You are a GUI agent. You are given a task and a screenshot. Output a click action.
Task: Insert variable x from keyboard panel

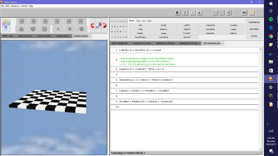coord(112,37)
